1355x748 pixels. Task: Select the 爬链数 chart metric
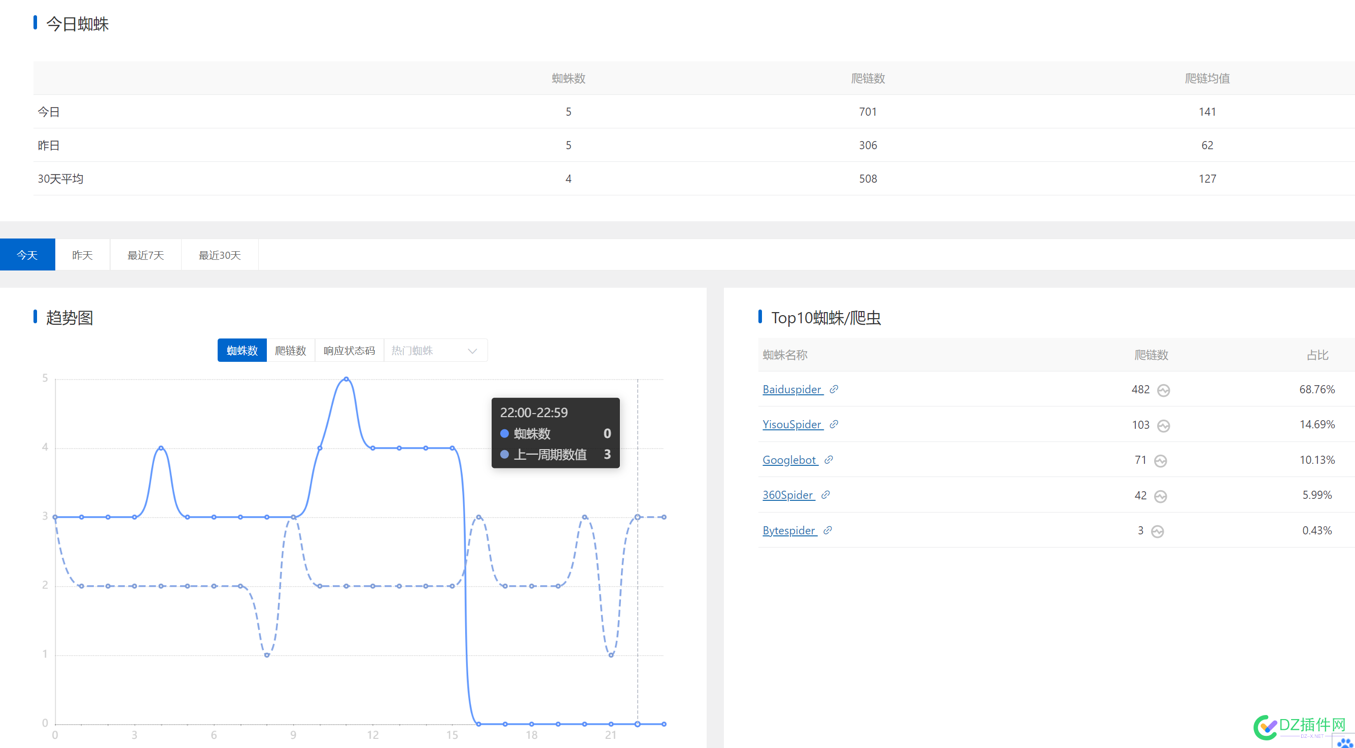[290, 350]
